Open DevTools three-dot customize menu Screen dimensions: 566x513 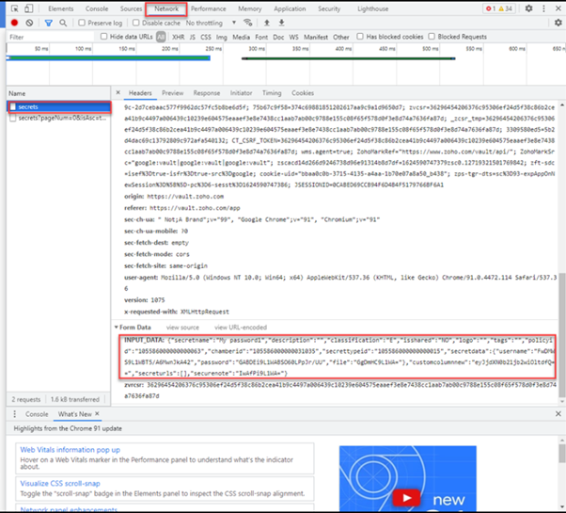[543, 8]
